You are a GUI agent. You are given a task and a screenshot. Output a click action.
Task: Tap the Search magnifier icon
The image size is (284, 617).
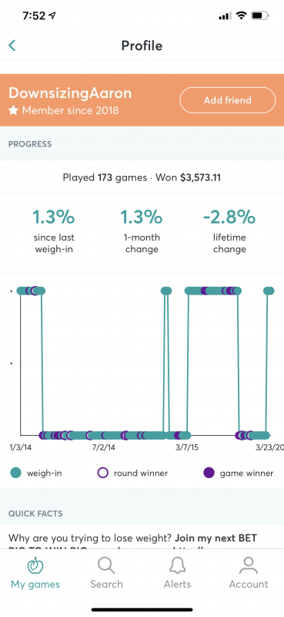coord(106,565)
